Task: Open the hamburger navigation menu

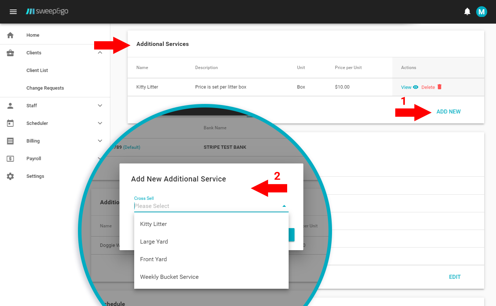Action: pyautogui.click(x=13, y=12)
